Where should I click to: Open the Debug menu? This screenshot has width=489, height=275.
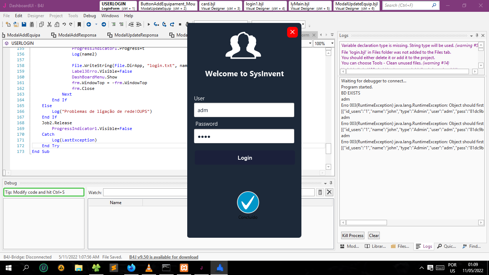89,16
